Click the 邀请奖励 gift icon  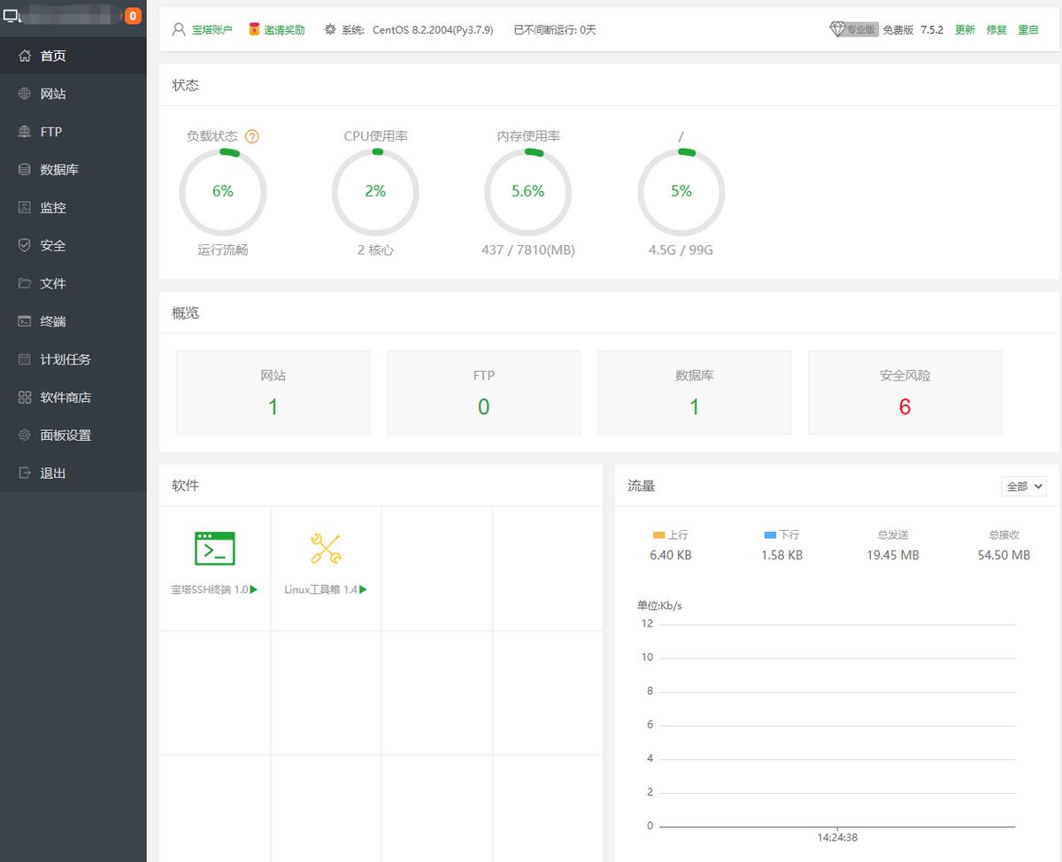pos(255,29)
